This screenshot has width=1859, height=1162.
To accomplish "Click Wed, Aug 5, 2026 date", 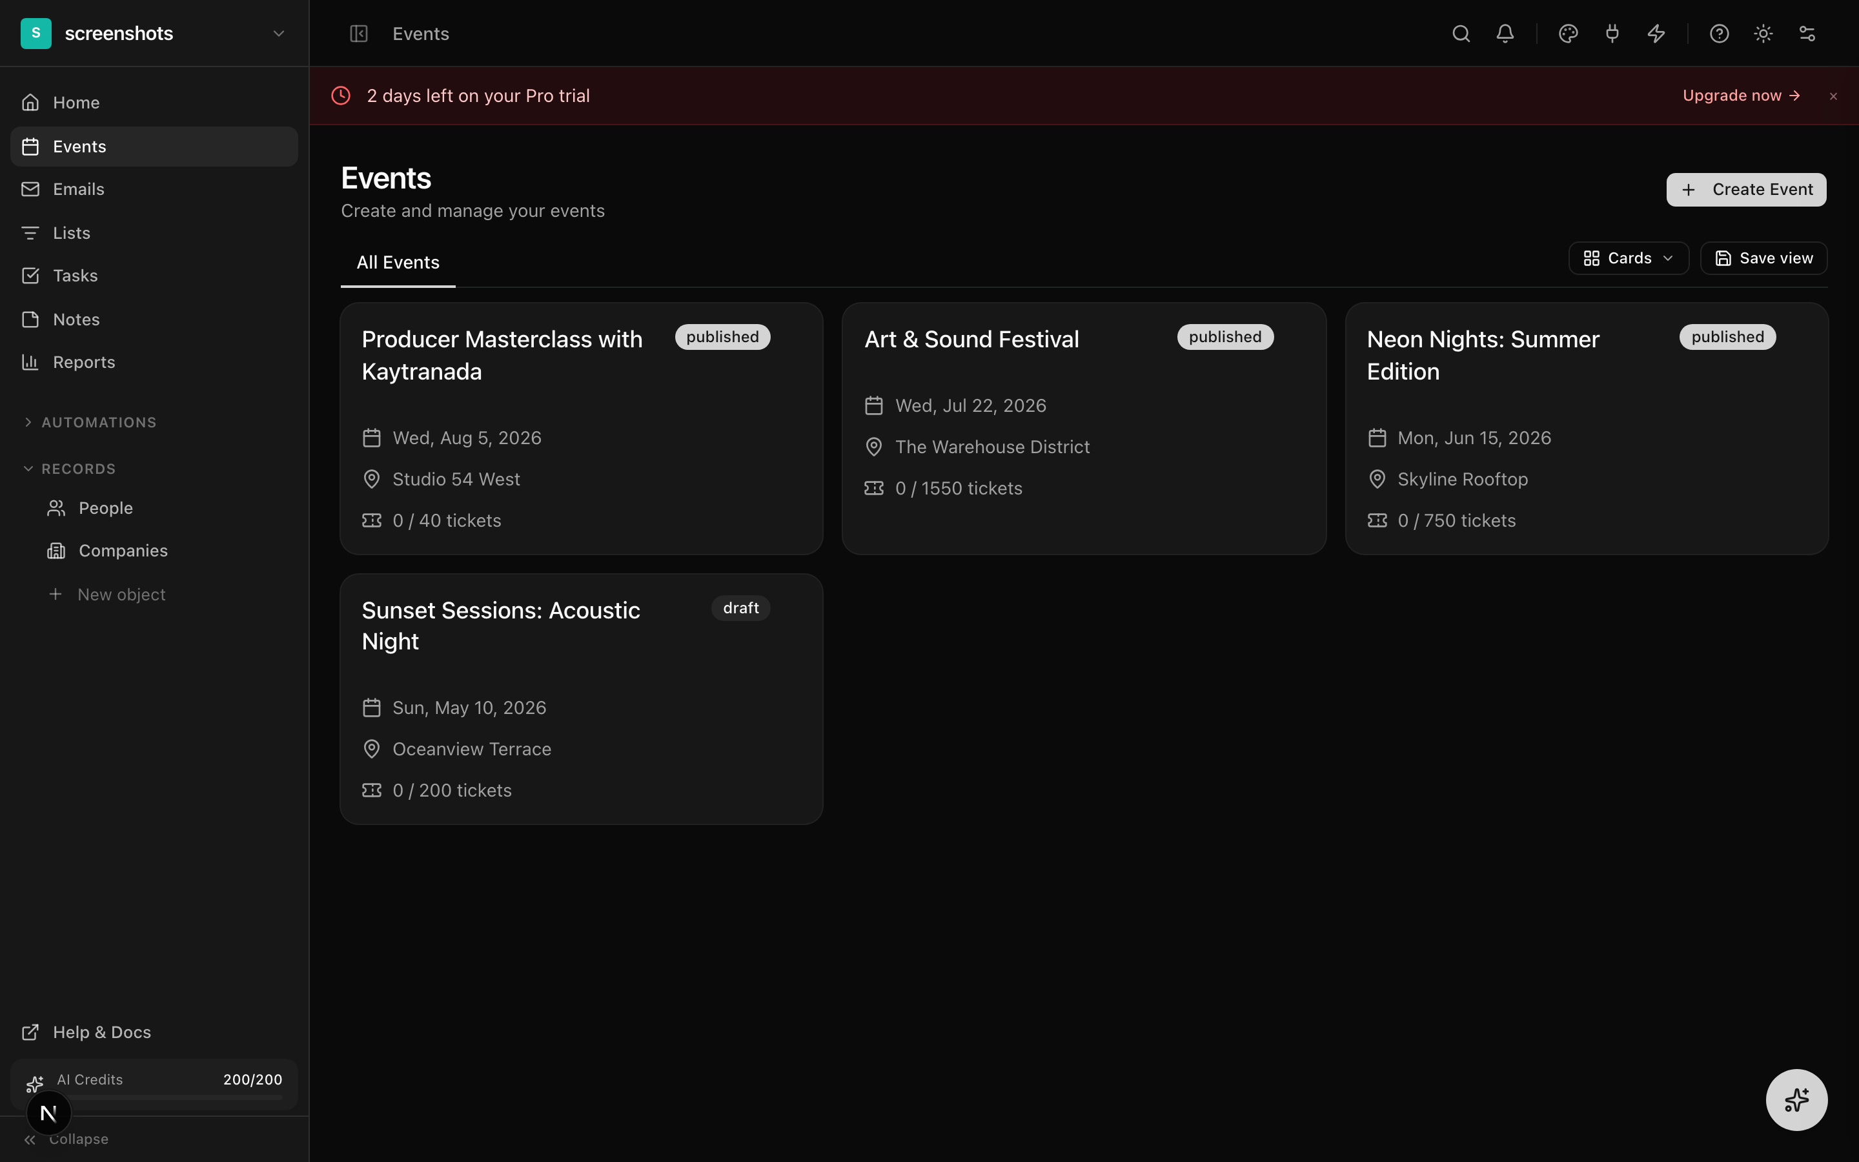I will click(x=467, y=438).
